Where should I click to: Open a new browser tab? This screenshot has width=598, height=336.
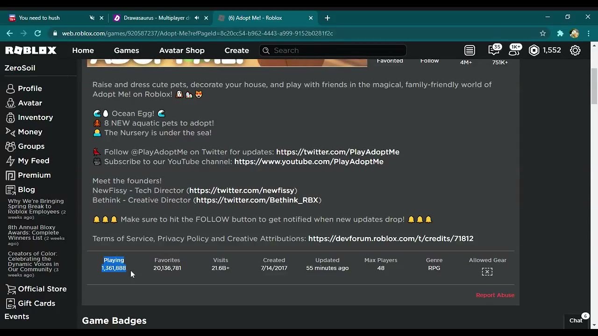327,18
